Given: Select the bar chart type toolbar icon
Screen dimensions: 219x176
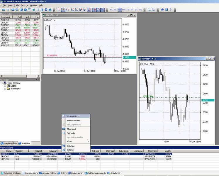Looking at the screenshot, I should click(59, 10).
